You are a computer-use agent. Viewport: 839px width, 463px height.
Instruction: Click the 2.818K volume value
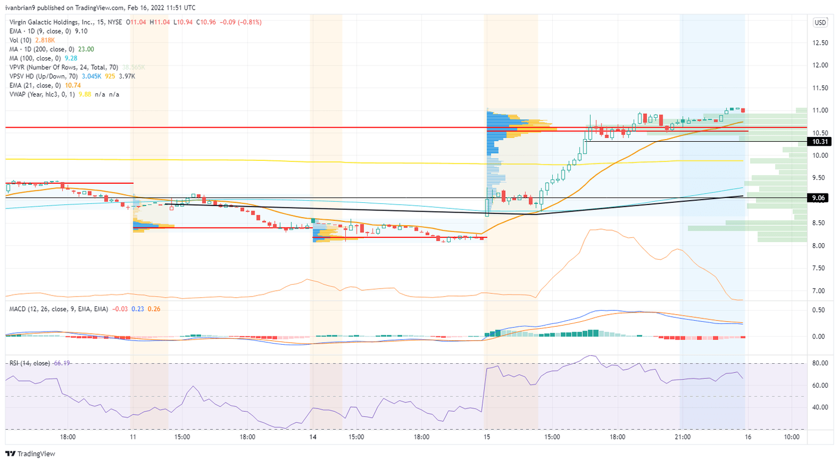pyautogui.click(x=45, y=40)
